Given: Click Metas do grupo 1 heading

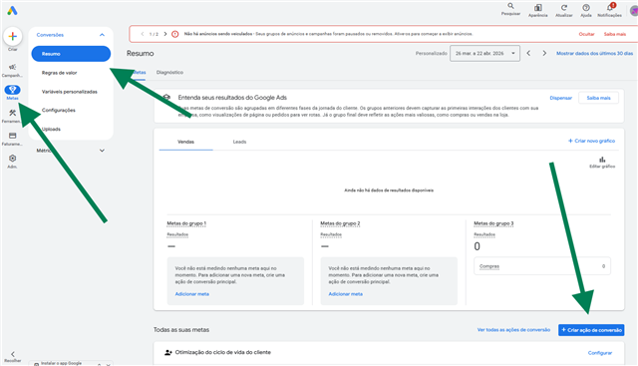Looking at the screenshot, I should pyautogui.click(x=186, y=223).
